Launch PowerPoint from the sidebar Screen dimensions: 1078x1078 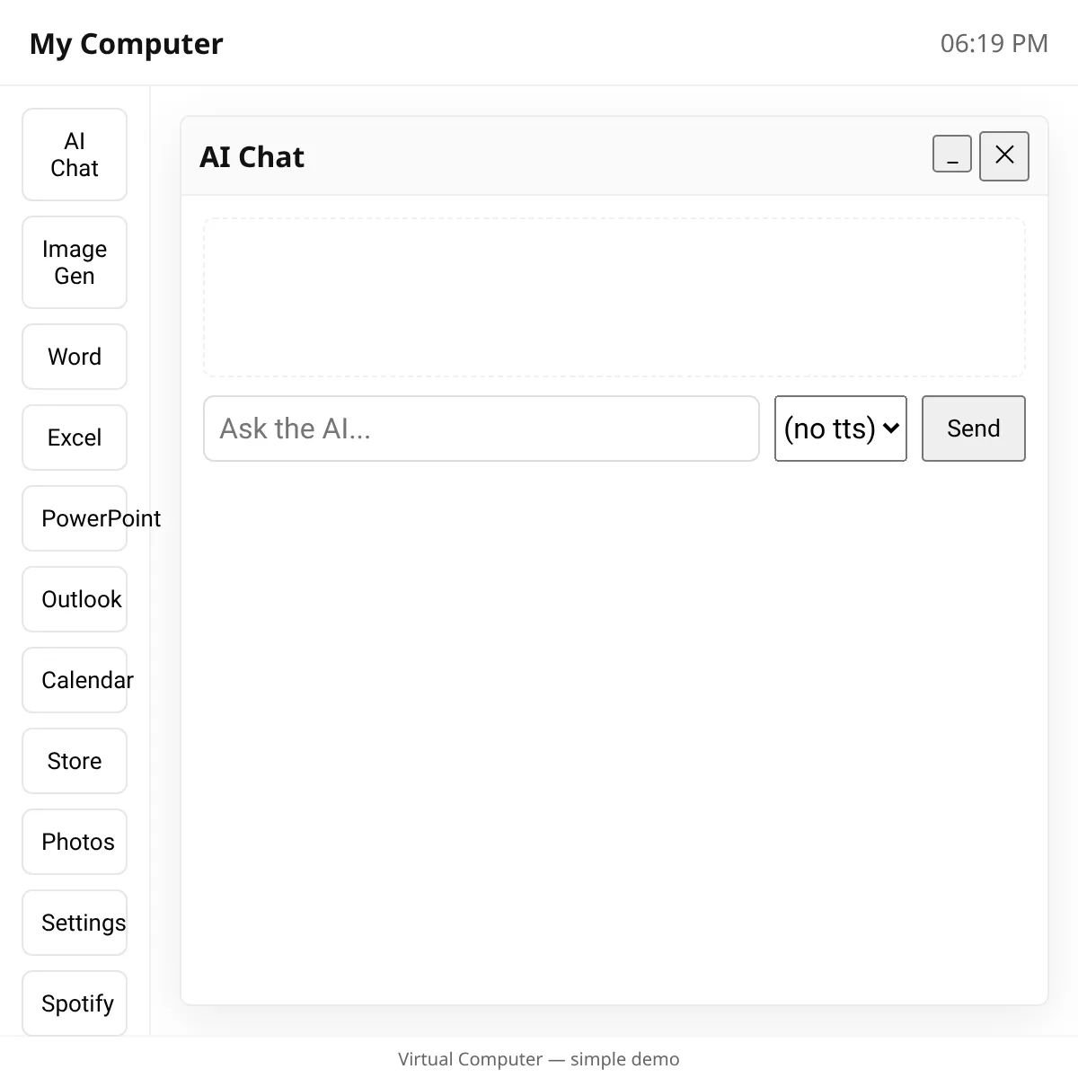pos(75,518)
